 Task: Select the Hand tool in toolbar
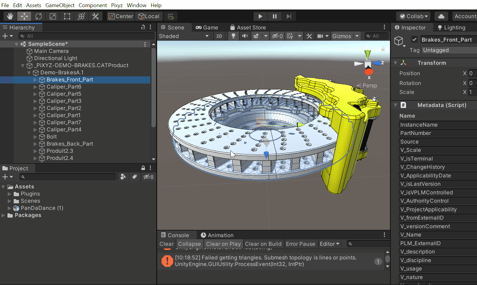click(10, 16)
